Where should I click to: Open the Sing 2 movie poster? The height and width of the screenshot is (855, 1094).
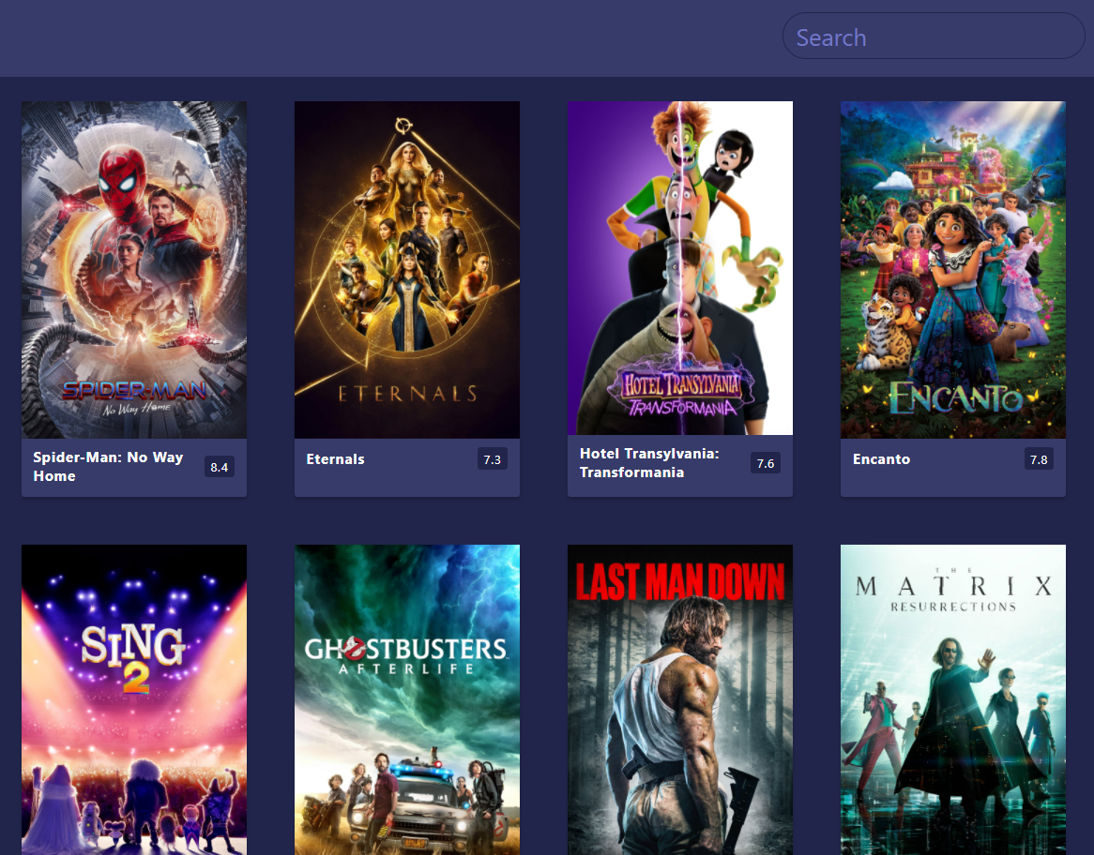point(134,699)
